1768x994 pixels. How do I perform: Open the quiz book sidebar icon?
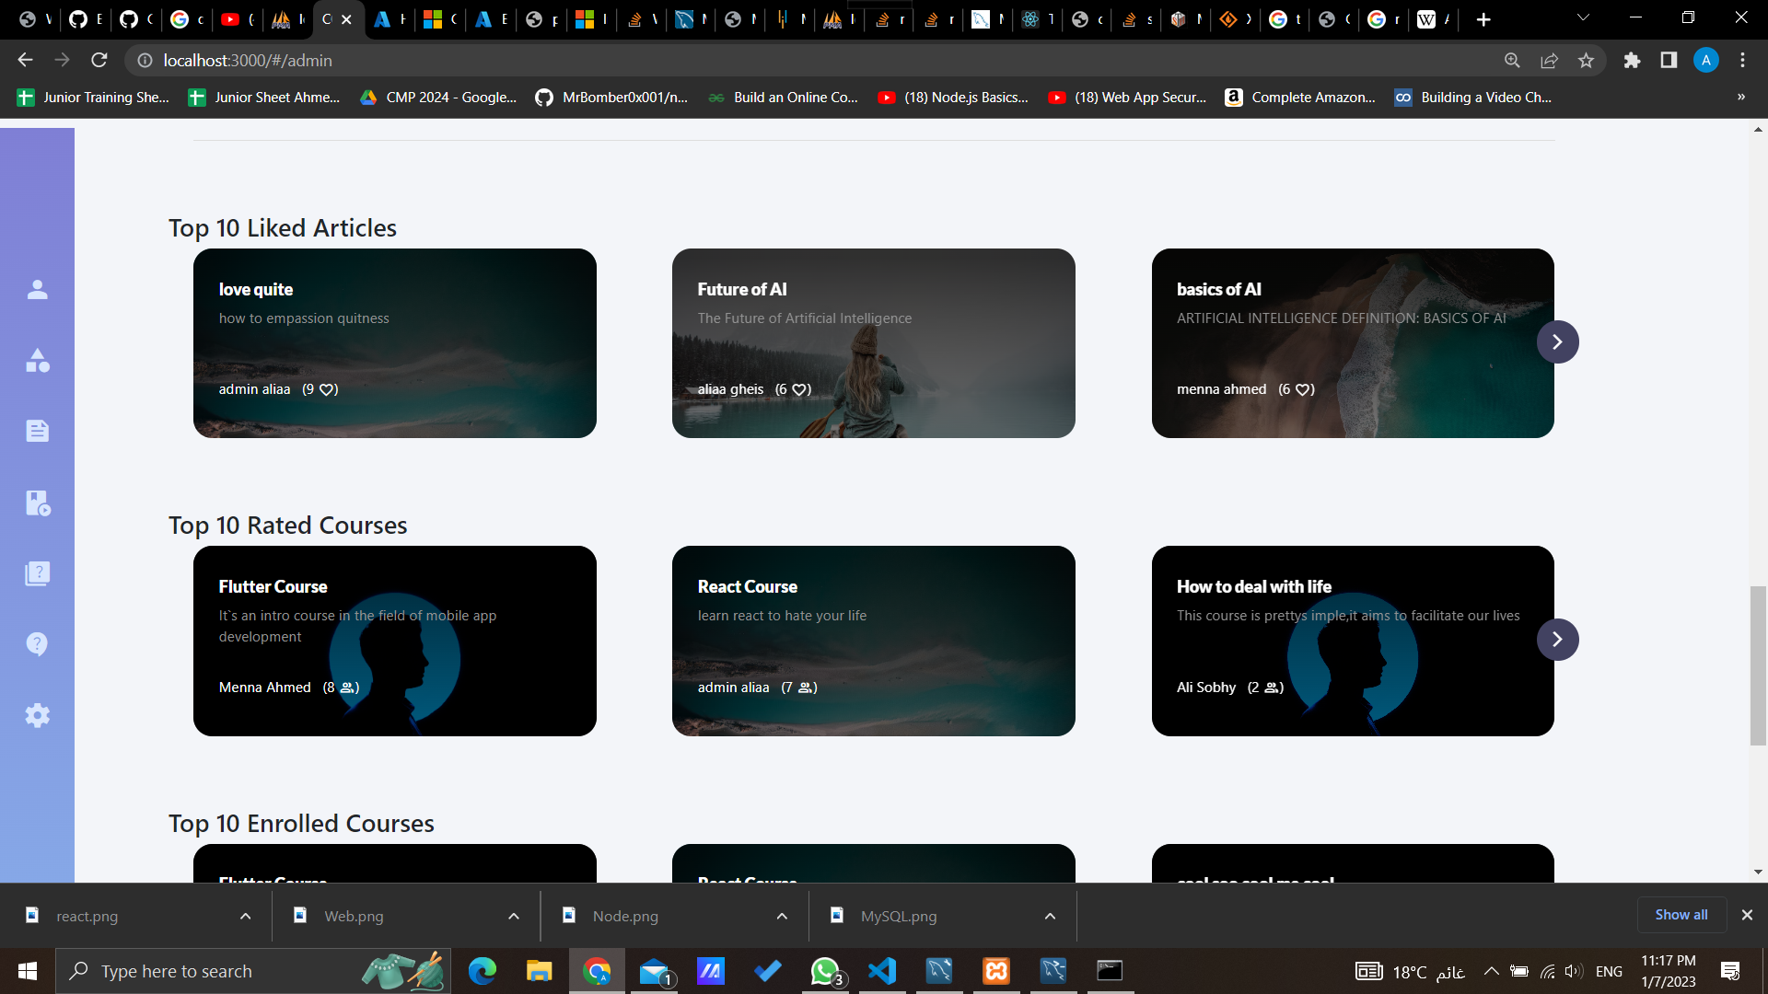pos(37,573)
